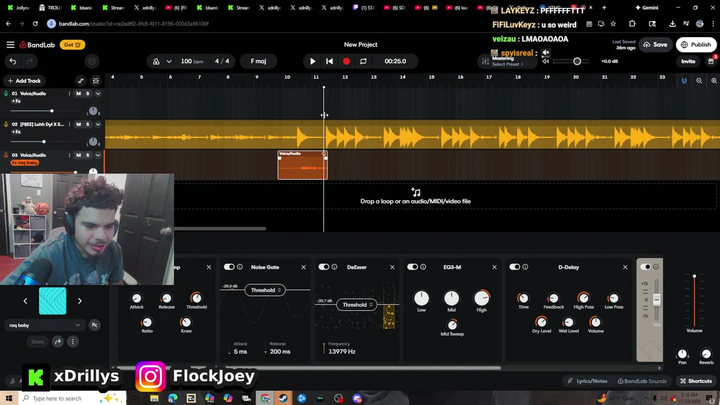Click track 01 microphone icon

coord(6,93)
